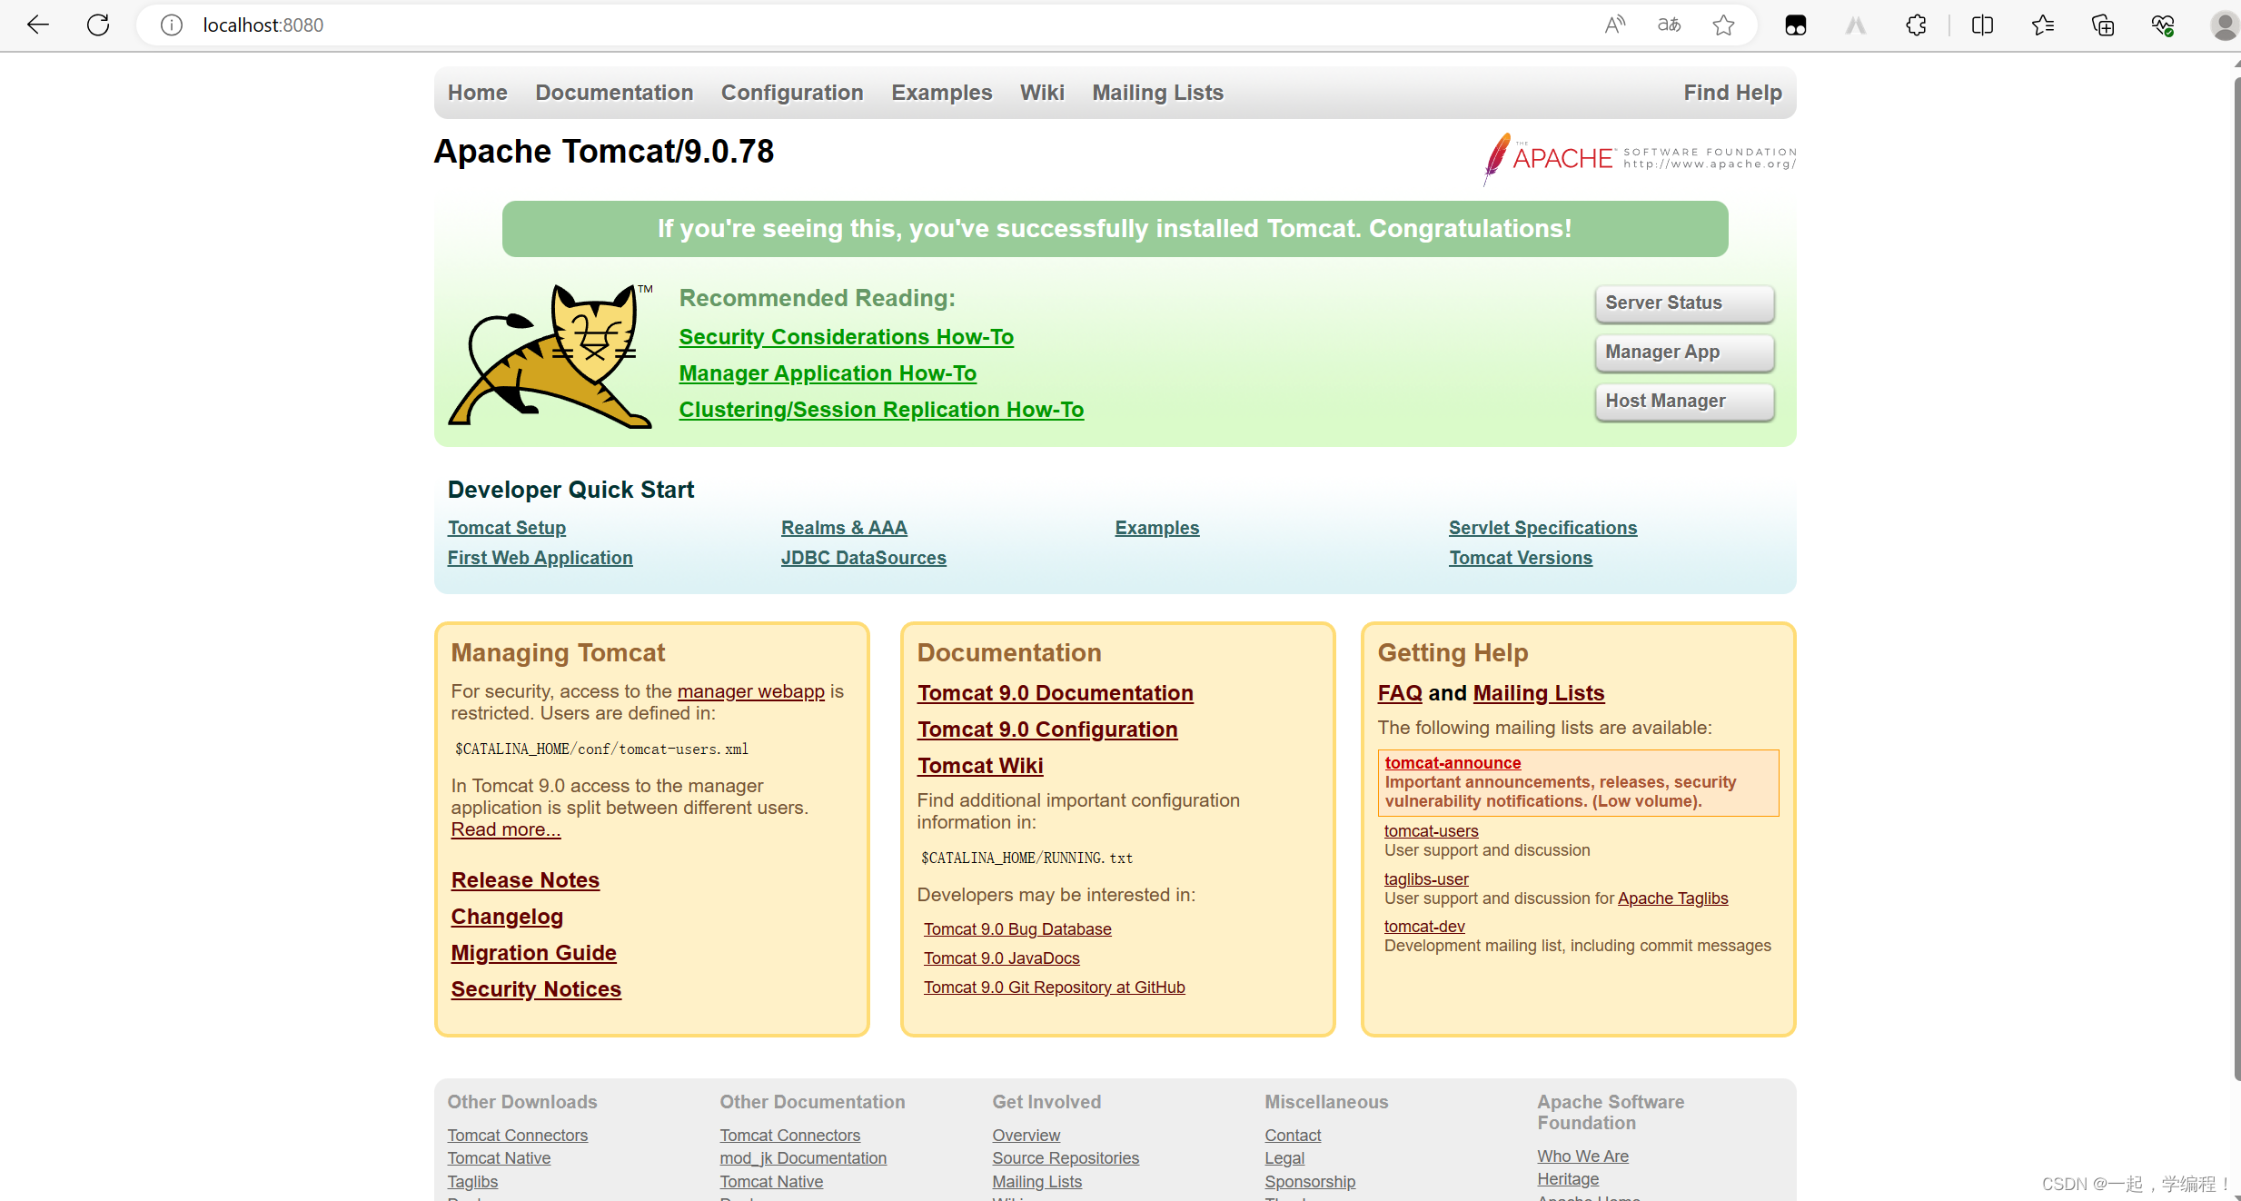The height and width of the screenshot is (1201, 2241).
Task: Open the Security Notices link
Action: [x=536, y=989]
